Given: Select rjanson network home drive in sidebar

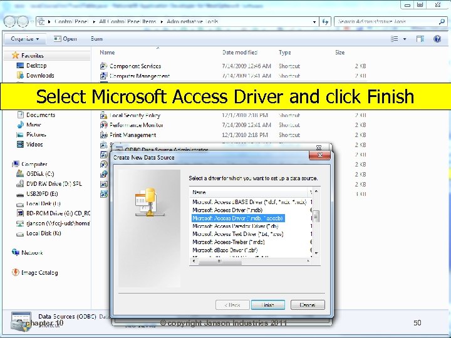Looking at the screenshot, I should tap(53, 223).
